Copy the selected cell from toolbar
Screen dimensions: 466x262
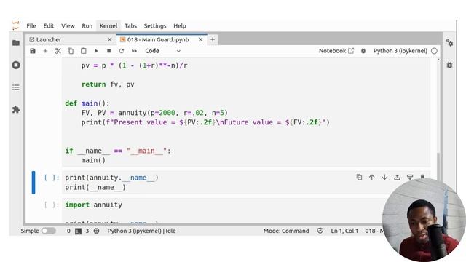click(71, 51)
